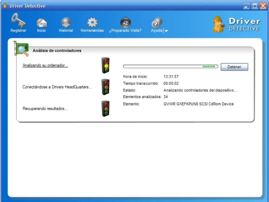The width and height of the screenshot is (269, 202).
Task: Click the Conectándose a Drivers HeadQuarters text
Action: point(57,87)
